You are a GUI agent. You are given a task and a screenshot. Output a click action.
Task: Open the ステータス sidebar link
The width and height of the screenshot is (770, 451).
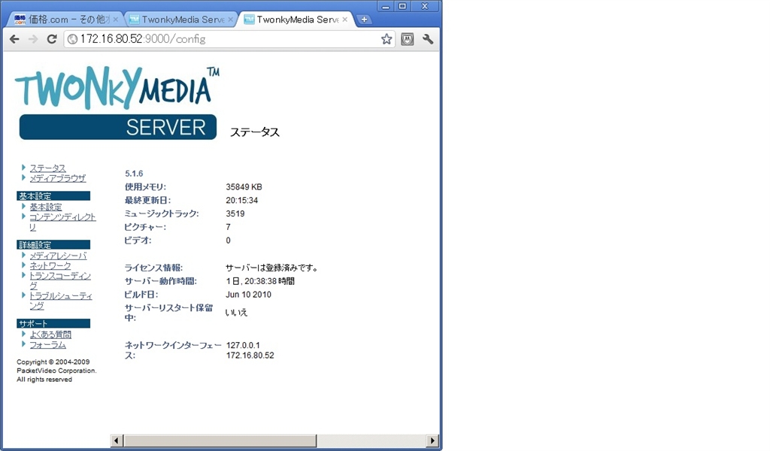pos(47,168)
